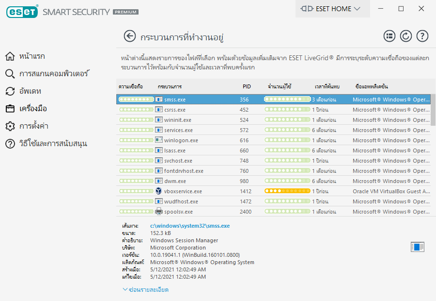Select the winlogon.exe process name
This screenshot has height=301, width=436.
[x=181, y=140]
